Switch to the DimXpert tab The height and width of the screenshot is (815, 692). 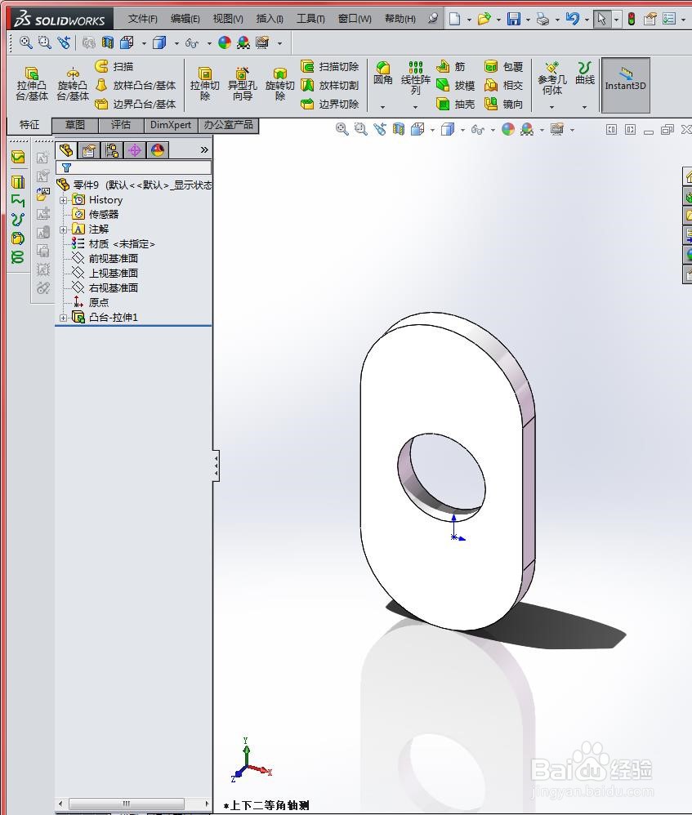click(x=171, y=125)
